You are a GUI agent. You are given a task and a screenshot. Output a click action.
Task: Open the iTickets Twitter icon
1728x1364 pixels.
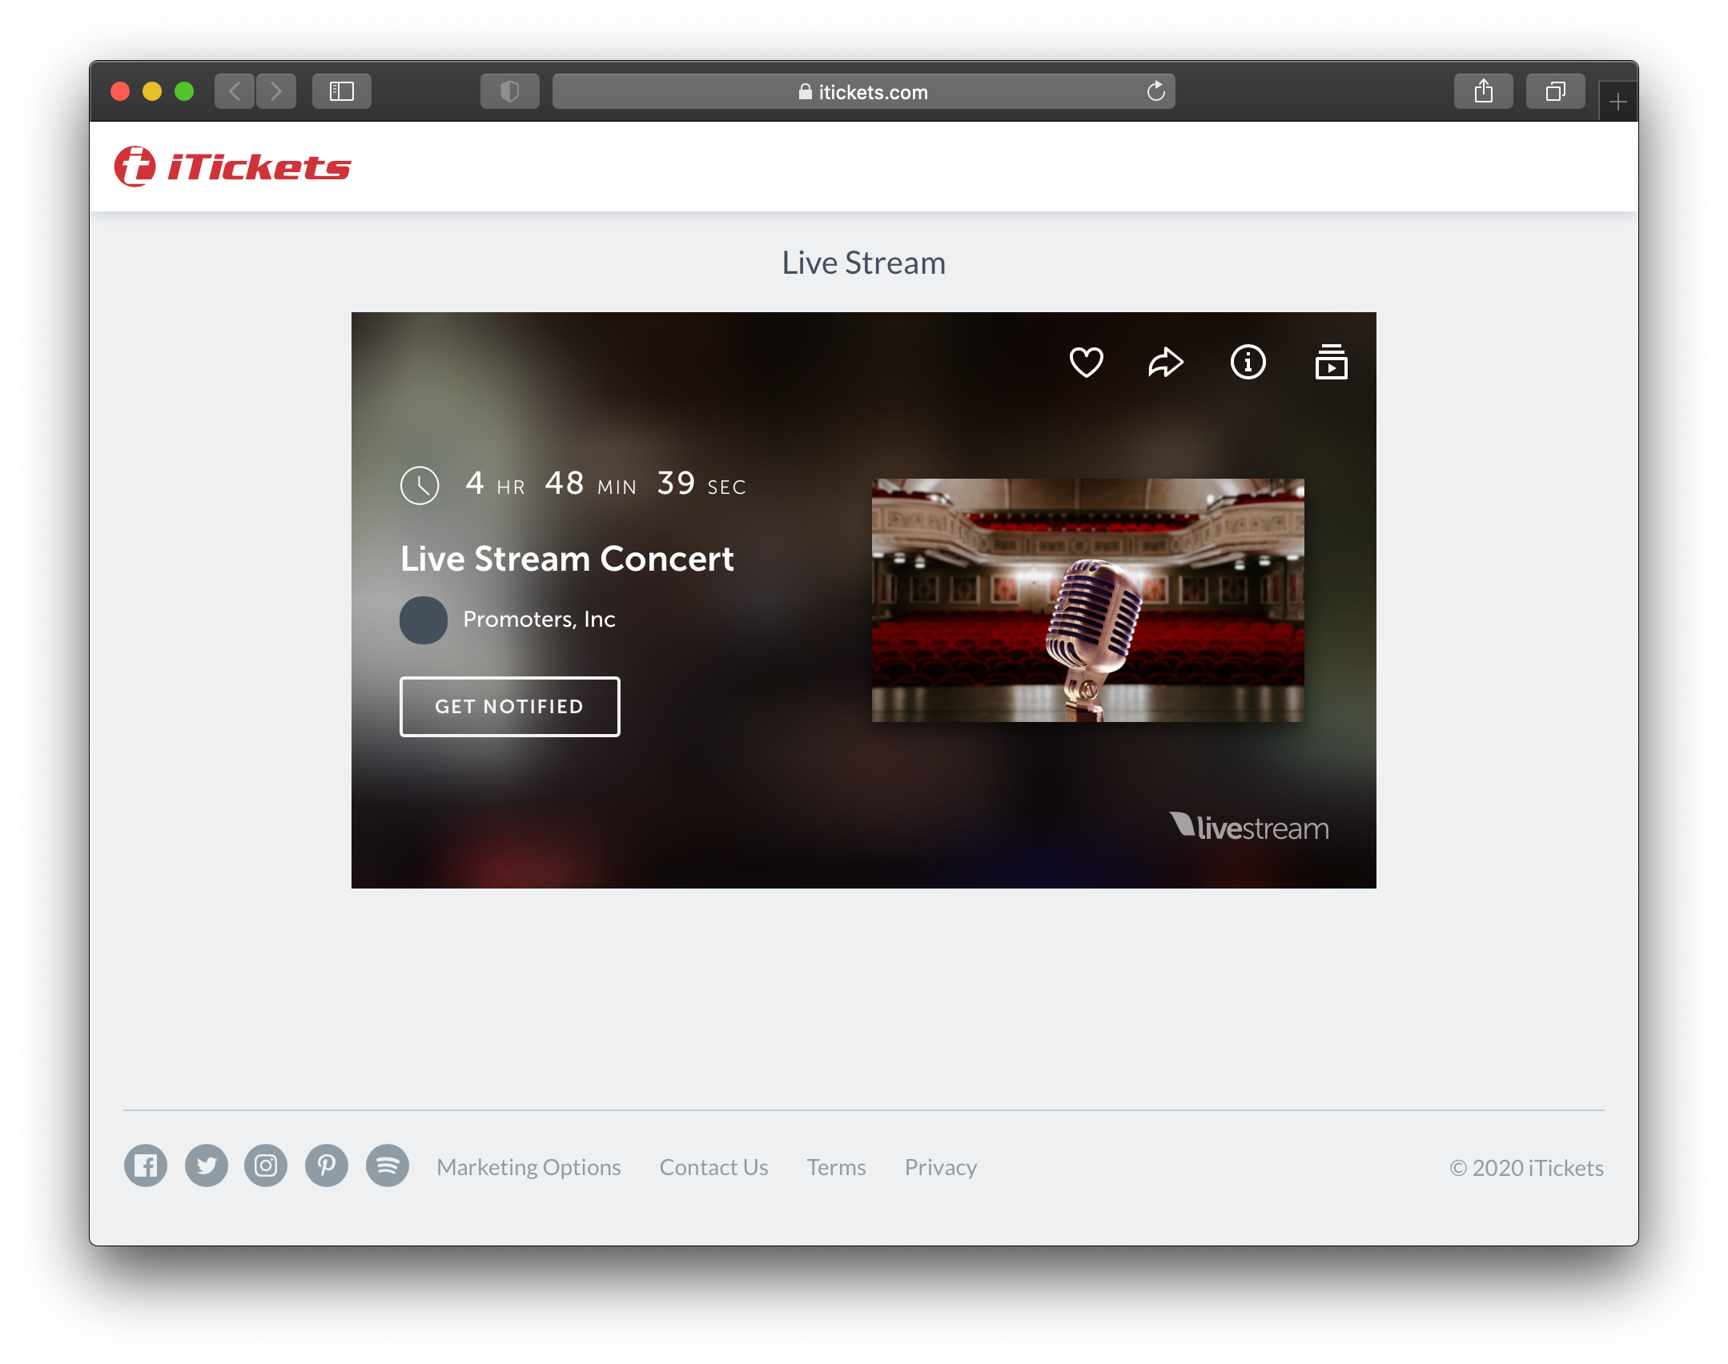click(x=207, y=1166)
